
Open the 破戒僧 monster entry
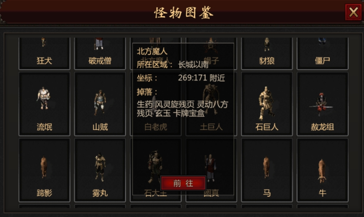(x=100, y=53)
